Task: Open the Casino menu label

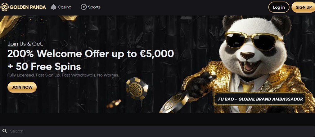Action: point(65,7)
